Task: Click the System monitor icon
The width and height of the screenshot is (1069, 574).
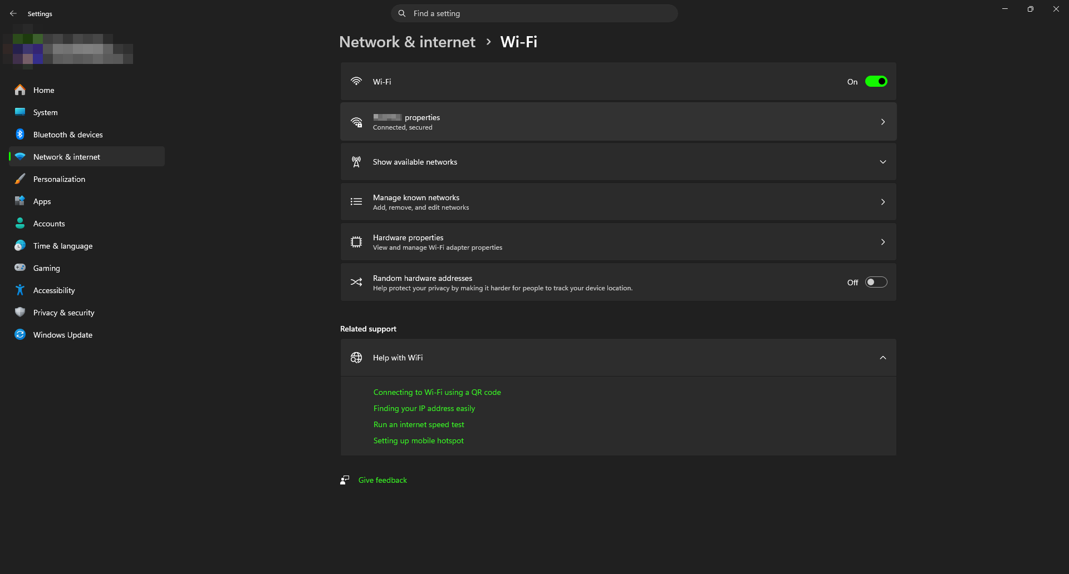Action: click(20, 112)
